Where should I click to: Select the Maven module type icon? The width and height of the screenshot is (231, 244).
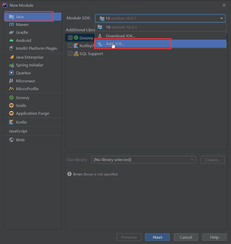point(11,25)
